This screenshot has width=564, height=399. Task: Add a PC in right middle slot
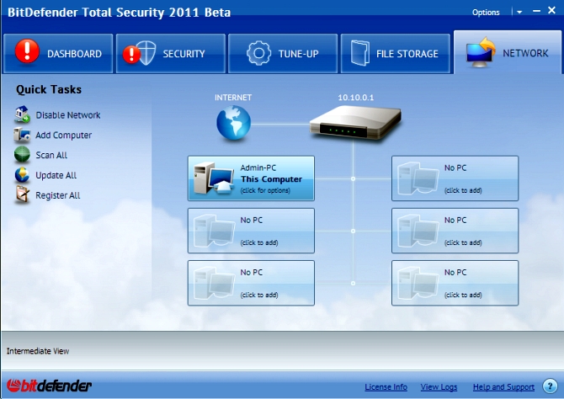point(455,231)
